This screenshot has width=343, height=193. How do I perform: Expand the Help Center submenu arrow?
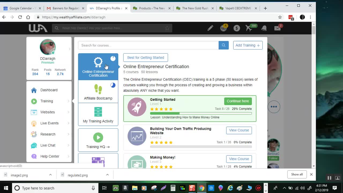coord(68,156)
